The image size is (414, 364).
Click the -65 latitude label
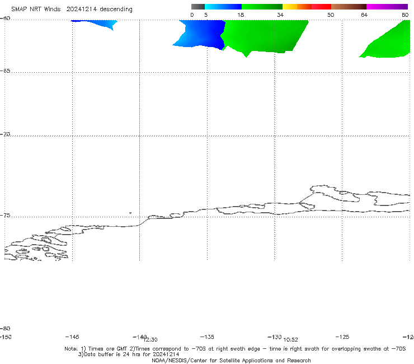[x=5, y=71]
